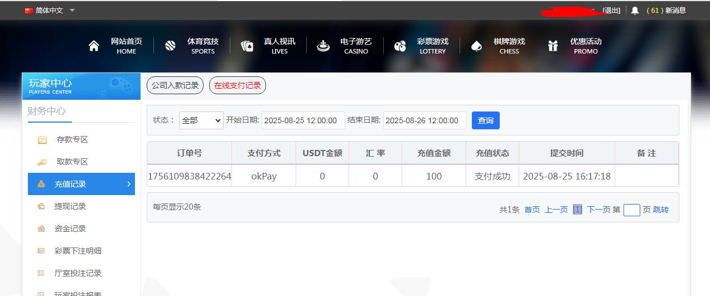Click the gift box icon for 优惠活动
Image resolution: width=710 pixels, height=296 pixels.
(553, 46)
